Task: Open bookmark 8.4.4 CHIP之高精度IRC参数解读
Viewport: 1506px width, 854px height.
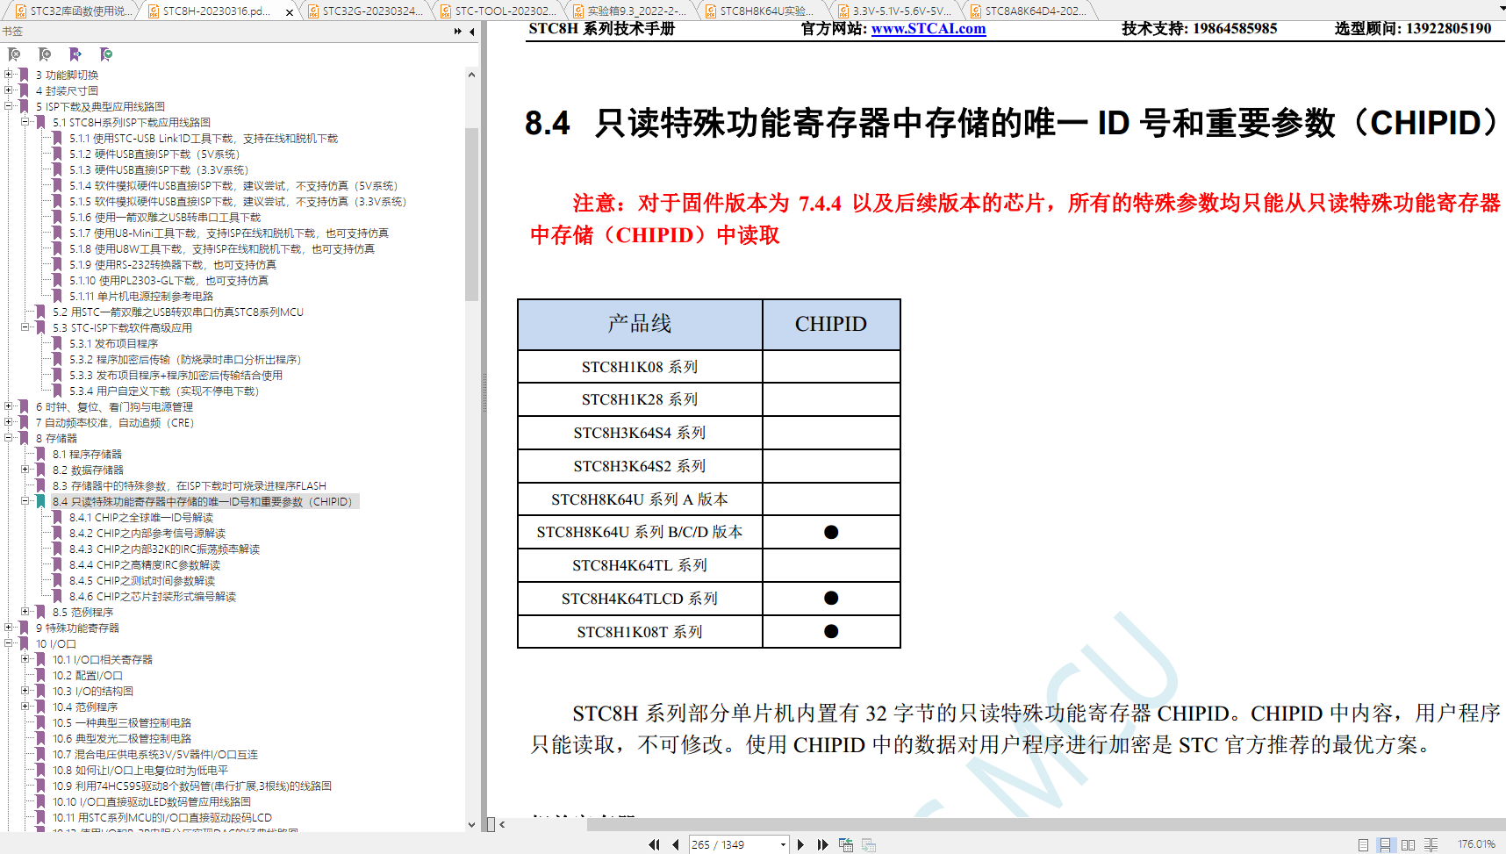Action: pos(145,565)
